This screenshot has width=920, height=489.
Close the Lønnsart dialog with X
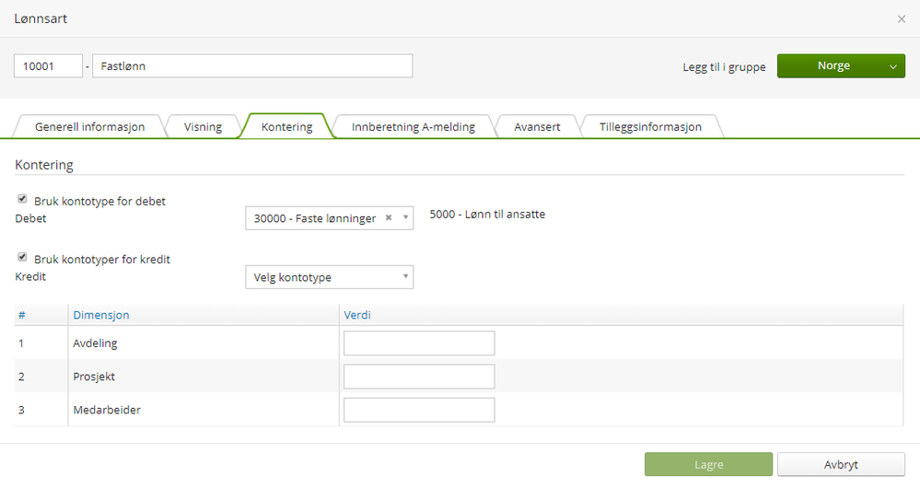pyautogui.click(x=902, y=19)
